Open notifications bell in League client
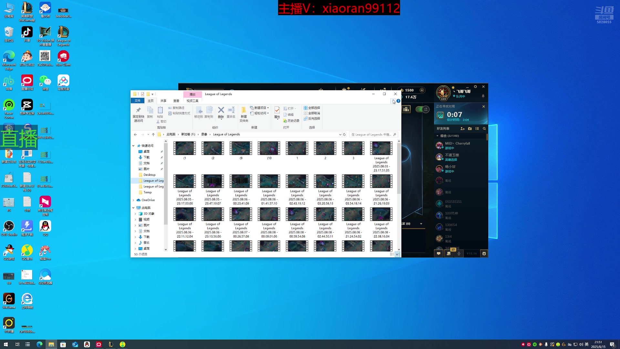 (x=483, y=96)
